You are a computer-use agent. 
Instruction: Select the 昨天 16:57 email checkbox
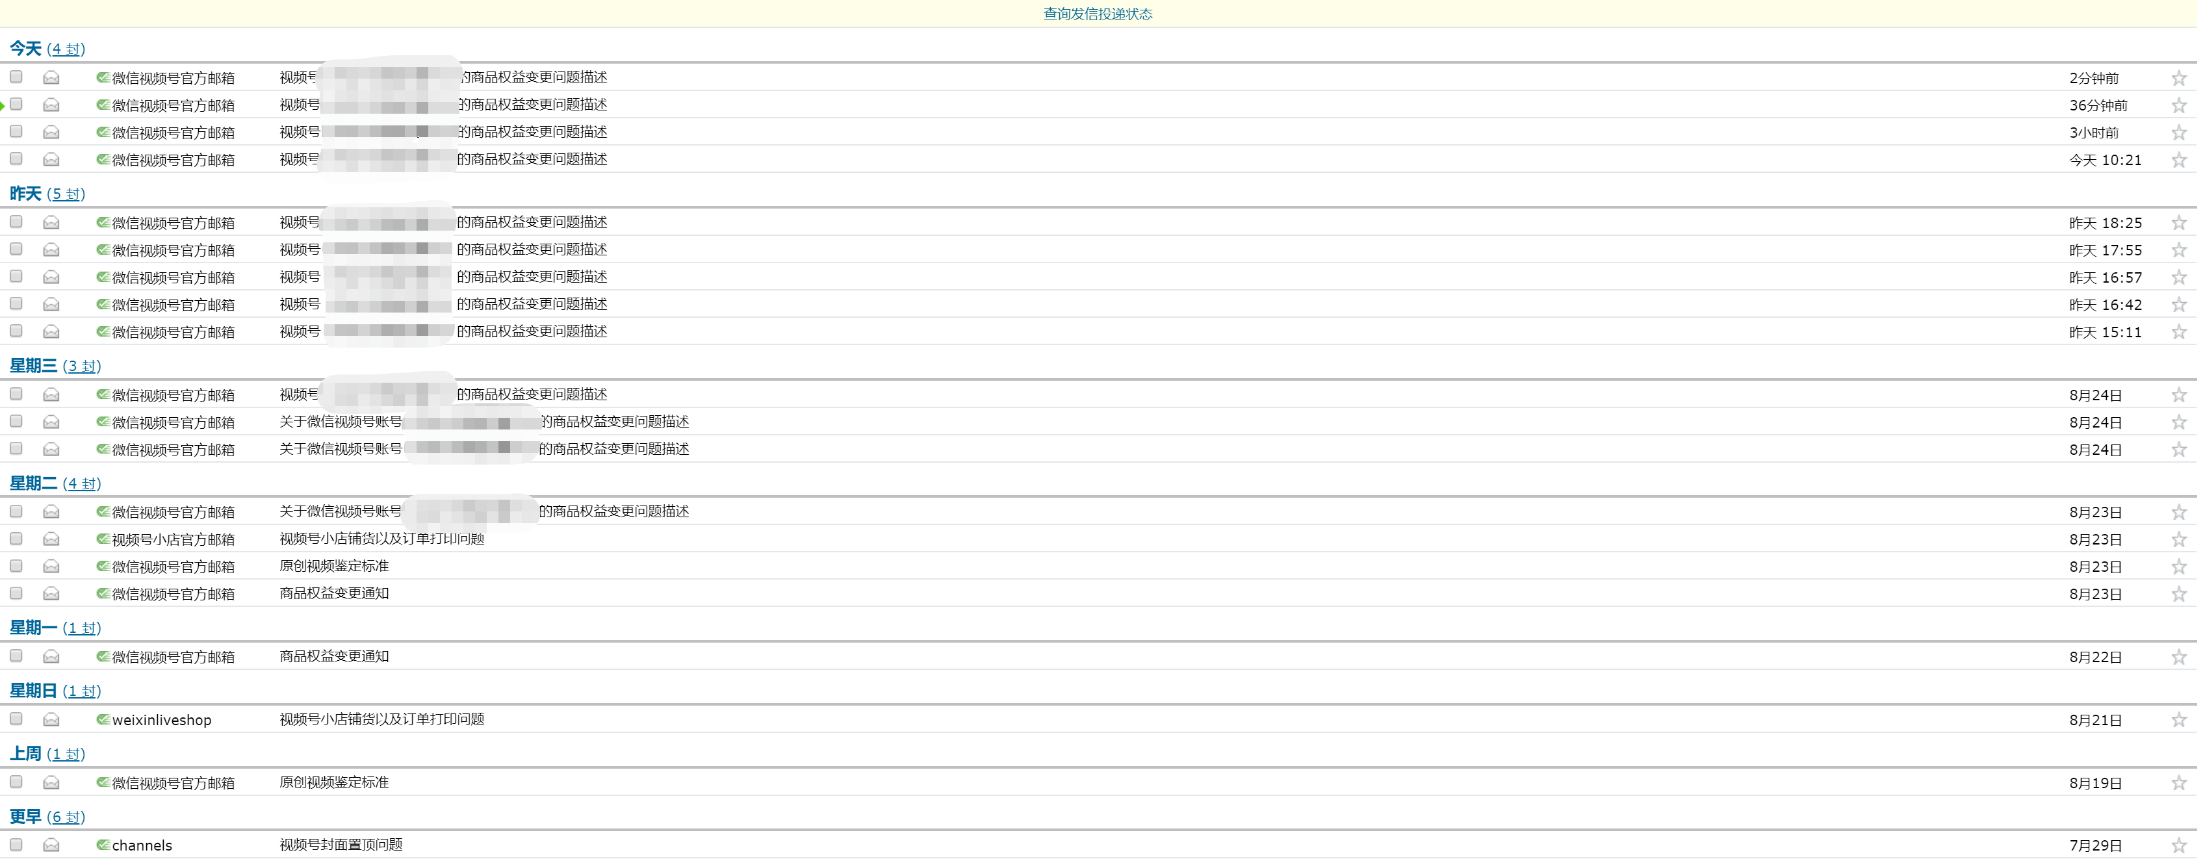point(16,277)
